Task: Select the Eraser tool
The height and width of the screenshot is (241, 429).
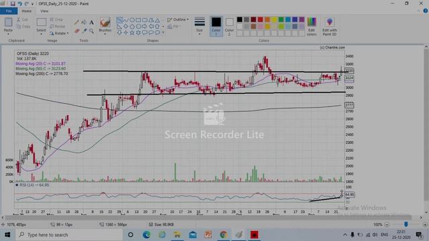Action: click(x=77, y=31)
